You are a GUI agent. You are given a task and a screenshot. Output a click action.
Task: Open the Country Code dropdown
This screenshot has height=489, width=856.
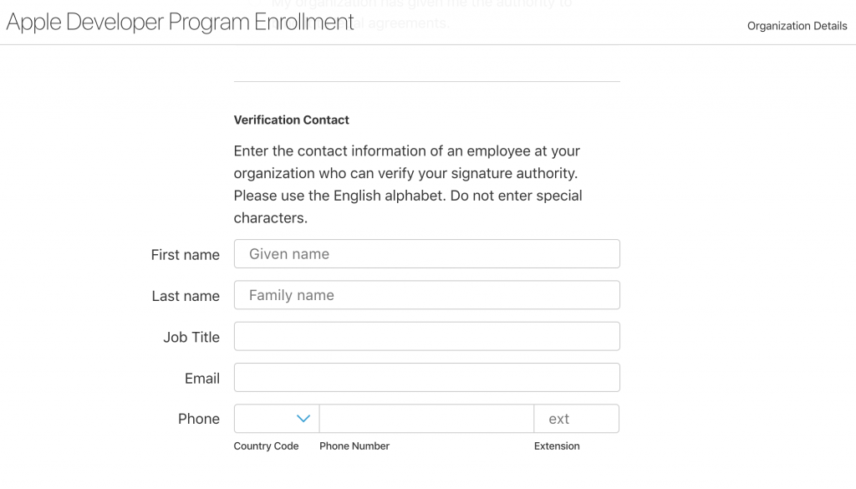pos(274,418)
